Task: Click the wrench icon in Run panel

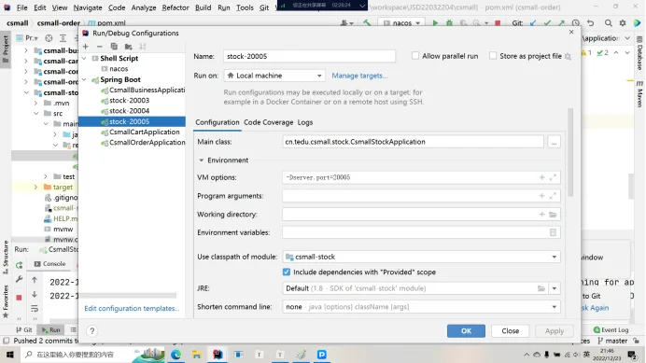Action: click(19, 280)
